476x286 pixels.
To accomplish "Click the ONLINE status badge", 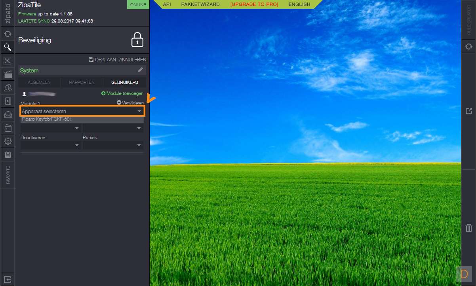I will (138, 5).
